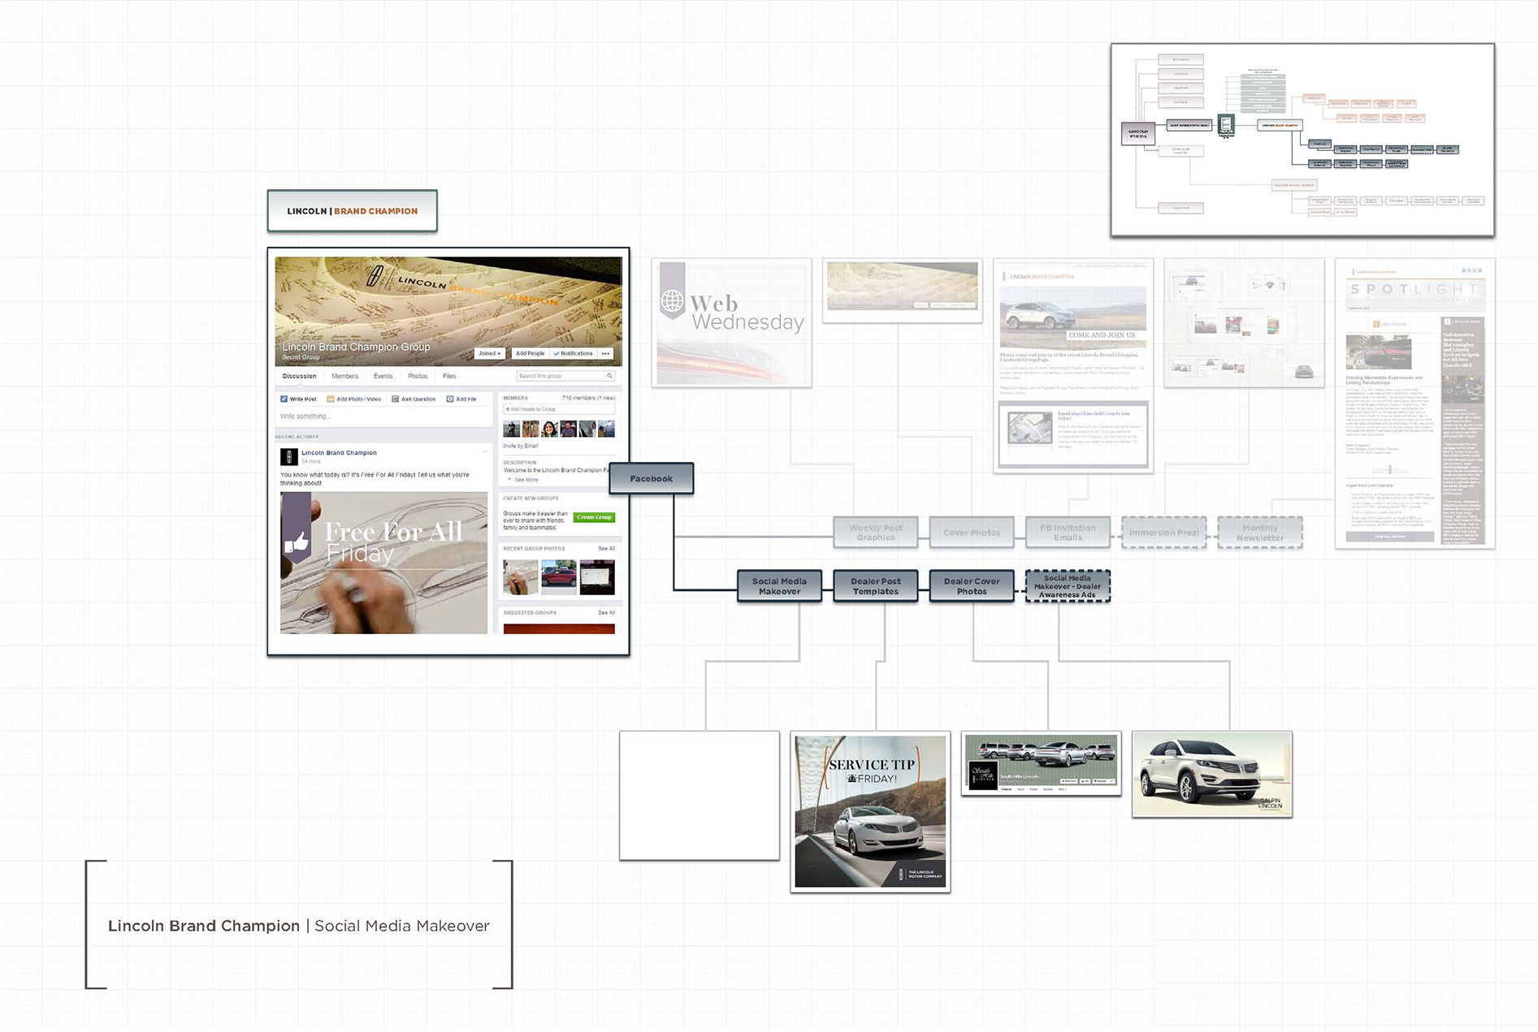Click the first member avatar photo
Viewport: 1538px width, 1032px height.
point(511,429)
